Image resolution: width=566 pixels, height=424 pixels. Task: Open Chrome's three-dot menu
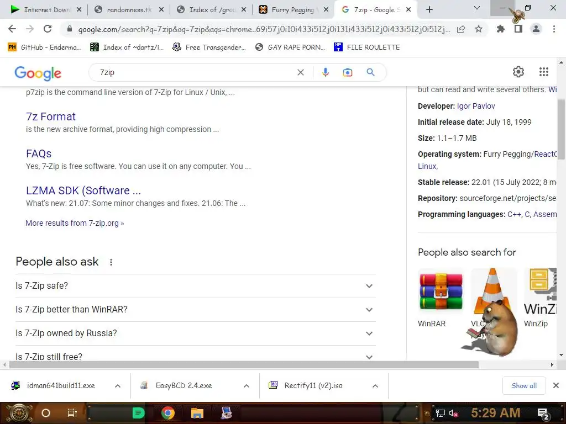click(x=554, y=29)
